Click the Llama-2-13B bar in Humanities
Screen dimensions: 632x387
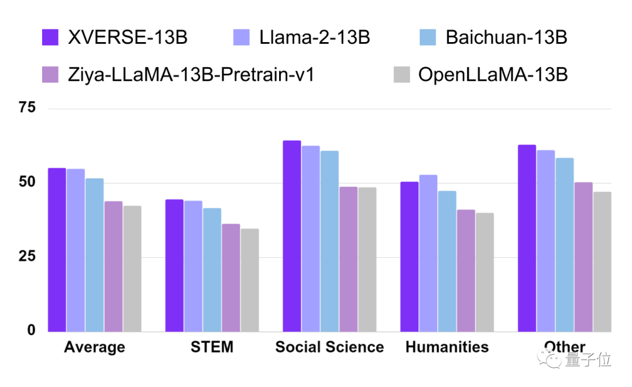tap(428, 253)
